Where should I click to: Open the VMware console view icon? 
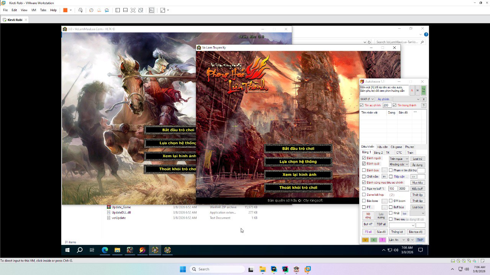(x=152, y=10)
